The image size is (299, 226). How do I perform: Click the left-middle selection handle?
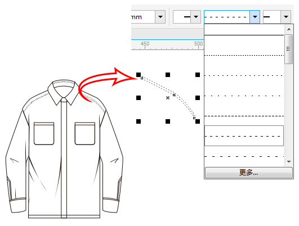click(139, 98)
